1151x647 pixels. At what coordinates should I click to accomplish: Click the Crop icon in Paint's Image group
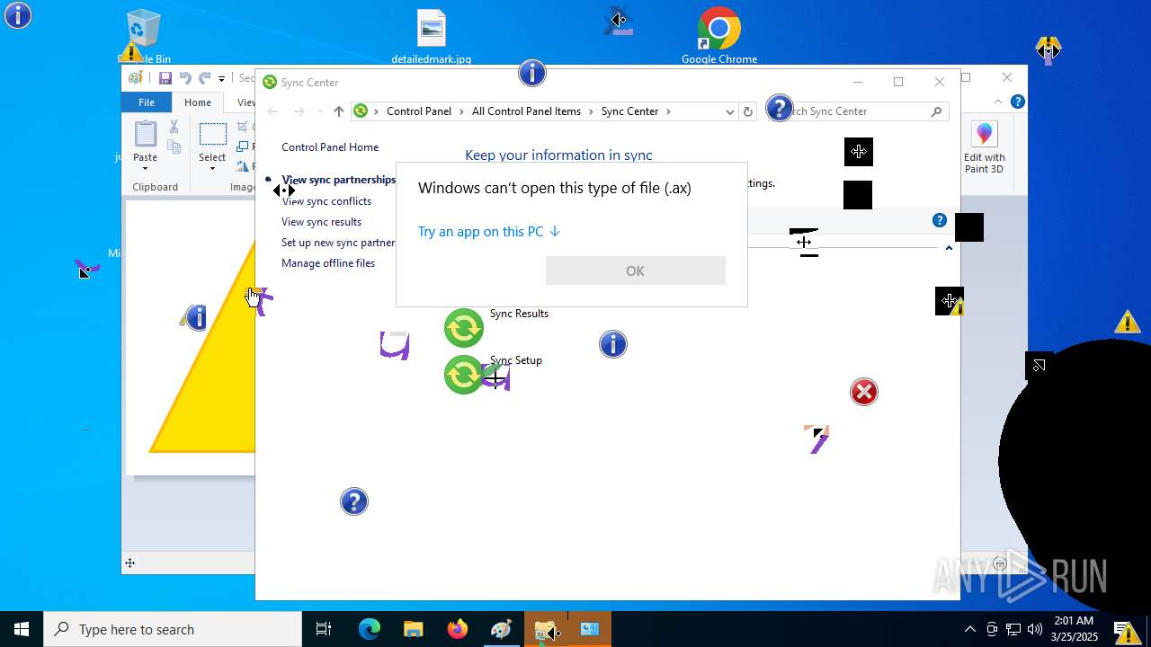click(244, 127)
